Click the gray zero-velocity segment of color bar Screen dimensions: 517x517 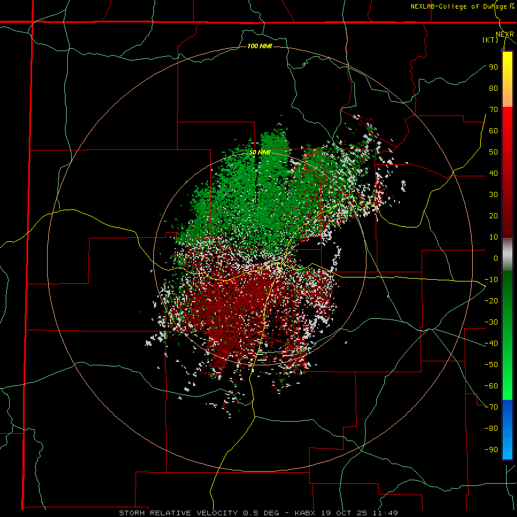click(x=507, y=254)
